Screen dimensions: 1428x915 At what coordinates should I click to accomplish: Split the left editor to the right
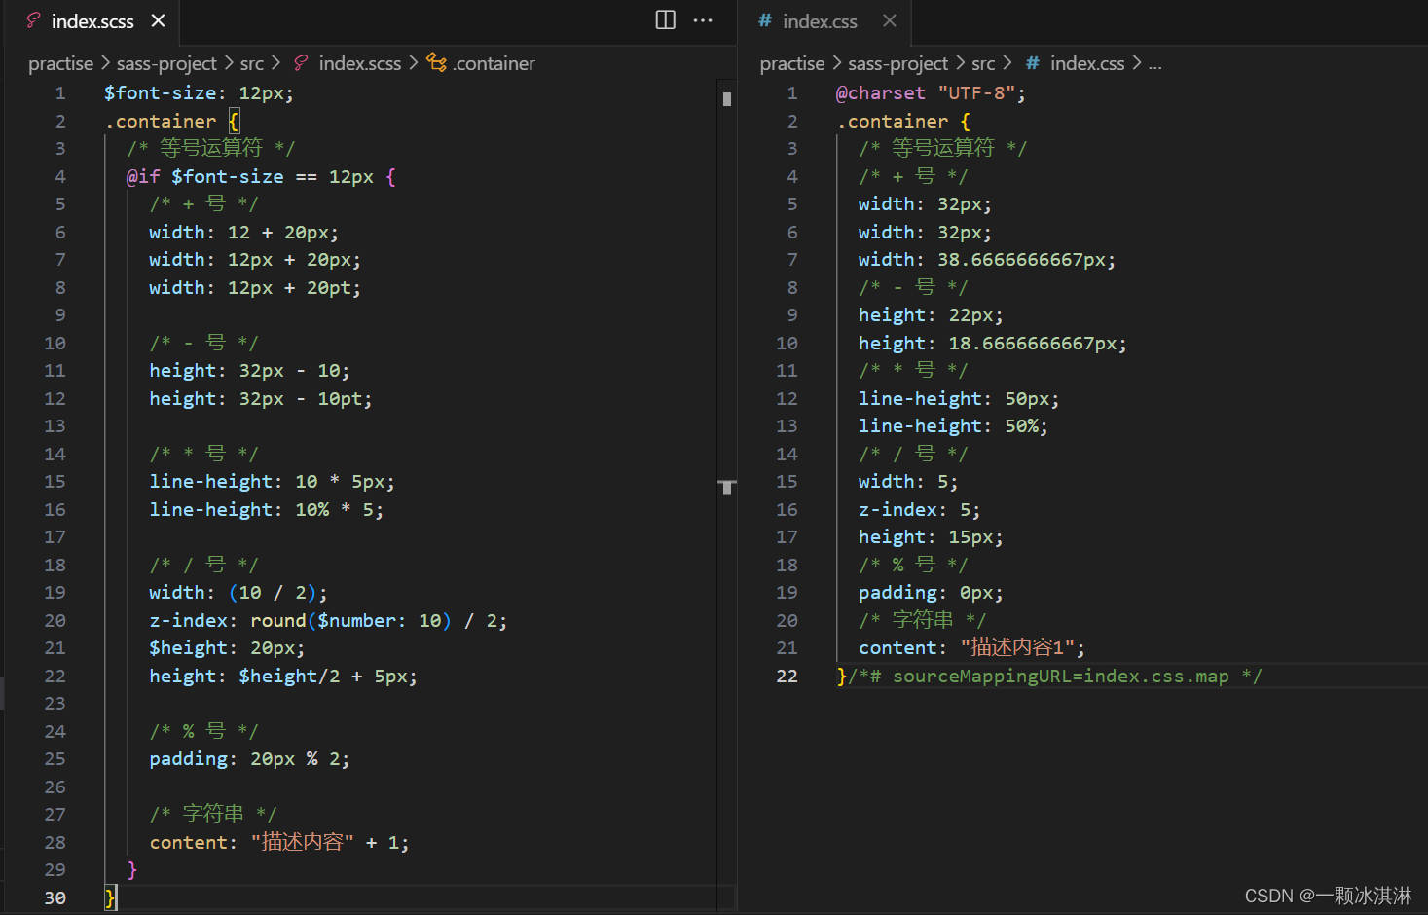click(666, 19)
